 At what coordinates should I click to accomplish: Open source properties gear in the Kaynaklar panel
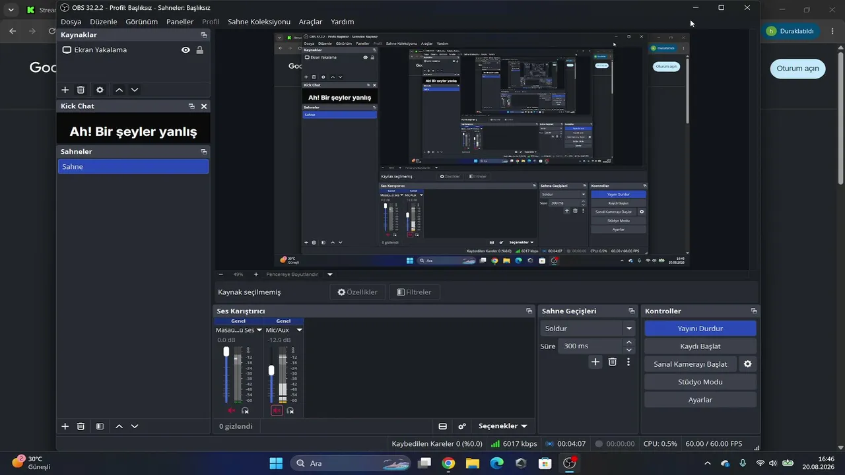100,90
